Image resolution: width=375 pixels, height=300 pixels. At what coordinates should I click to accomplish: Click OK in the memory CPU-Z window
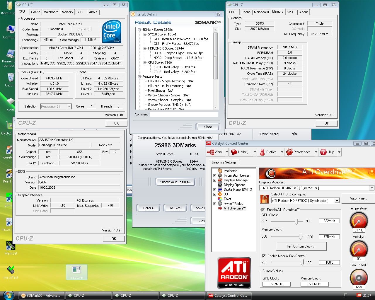pyautogui.click(x=327, y=123)
